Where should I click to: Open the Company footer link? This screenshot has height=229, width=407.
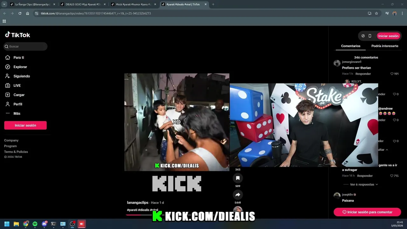point(11,140)
